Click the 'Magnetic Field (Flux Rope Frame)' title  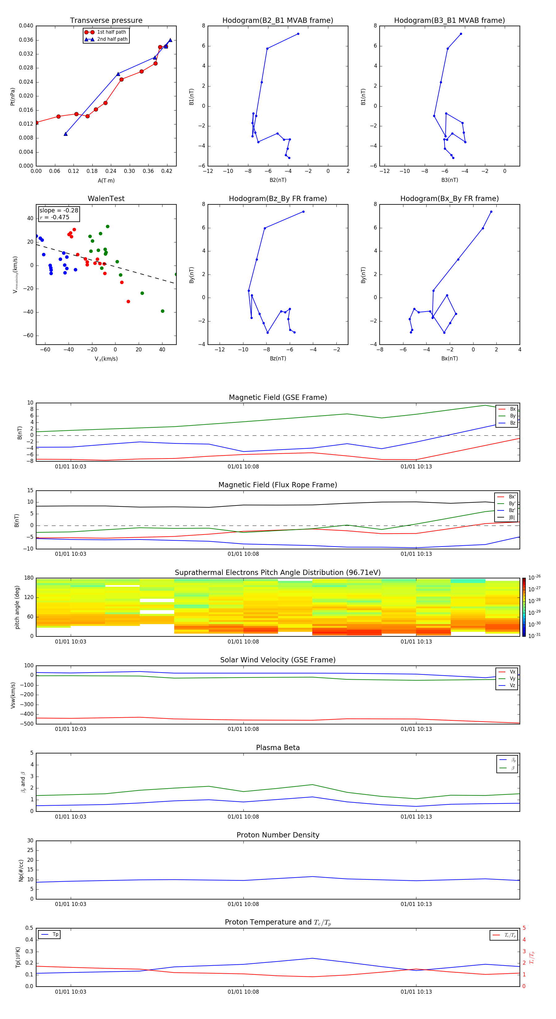(x=278, y=485)
